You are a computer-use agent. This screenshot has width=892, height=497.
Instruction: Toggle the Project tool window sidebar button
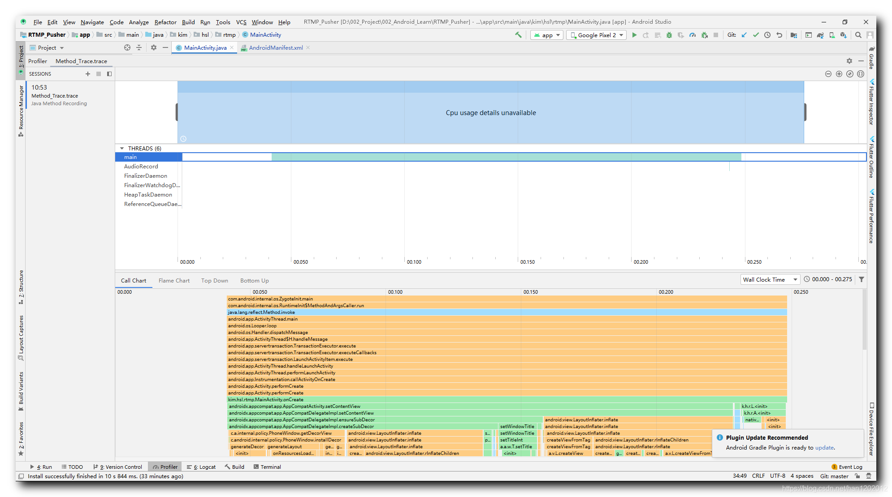tap(21, 57)
